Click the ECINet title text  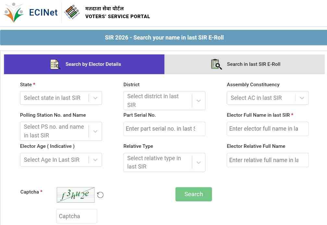click(43, 13)
